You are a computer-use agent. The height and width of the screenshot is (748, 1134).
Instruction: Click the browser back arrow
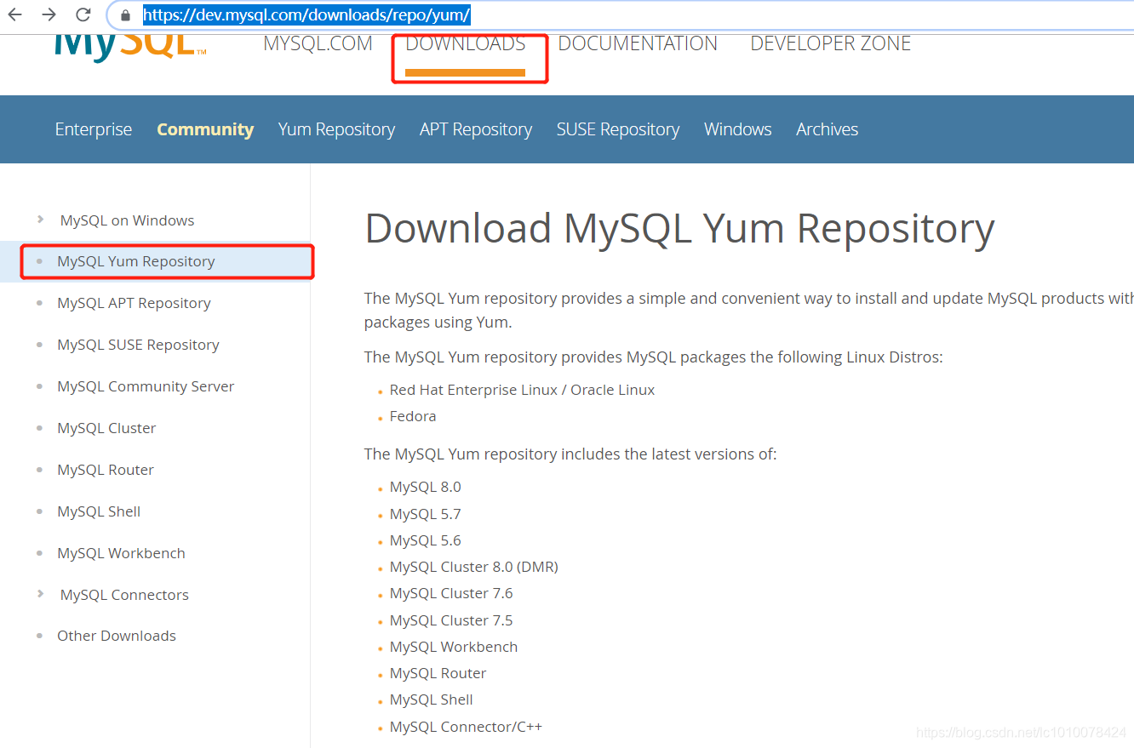(x=15, y=14)
